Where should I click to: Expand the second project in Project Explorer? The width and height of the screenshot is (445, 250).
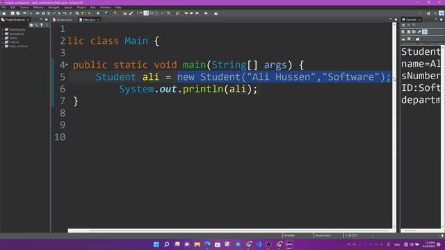tap(3, 34)
